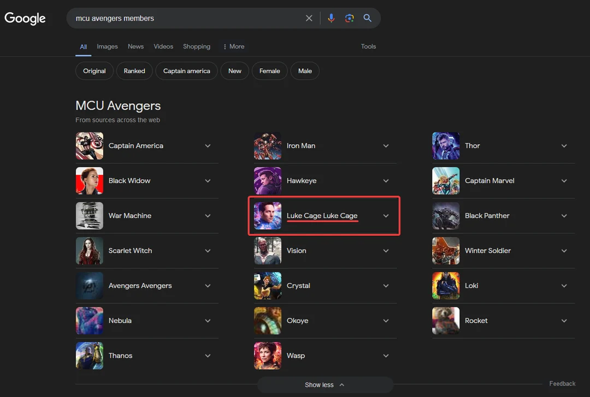Clear the search box text
Image resolution: width=590 pixels, height=397 pixels.
[309, 18]
